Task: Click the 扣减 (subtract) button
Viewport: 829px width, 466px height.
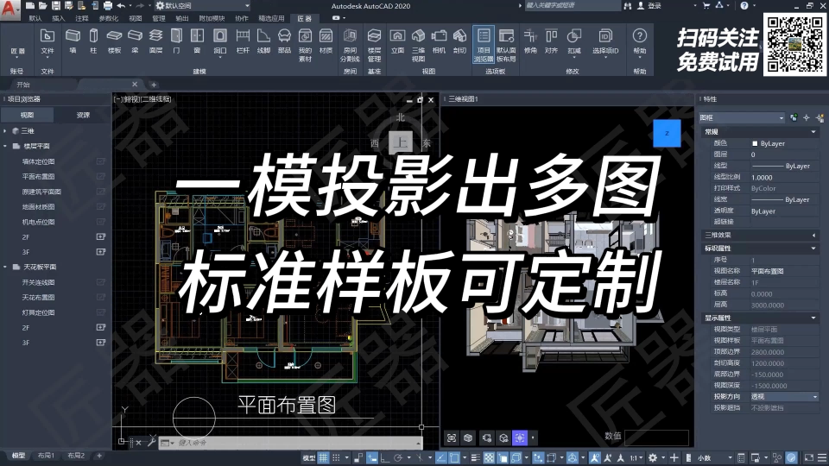Action: (574, 41)
